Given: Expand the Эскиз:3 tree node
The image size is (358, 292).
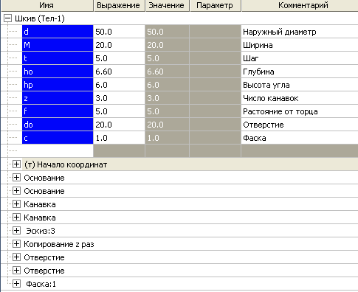Looking at the screenshot, I should (16, 231).
